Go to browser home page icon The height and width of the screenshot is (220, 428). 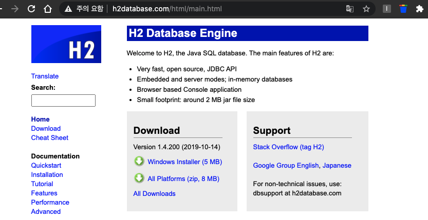(x=48, y=9)
